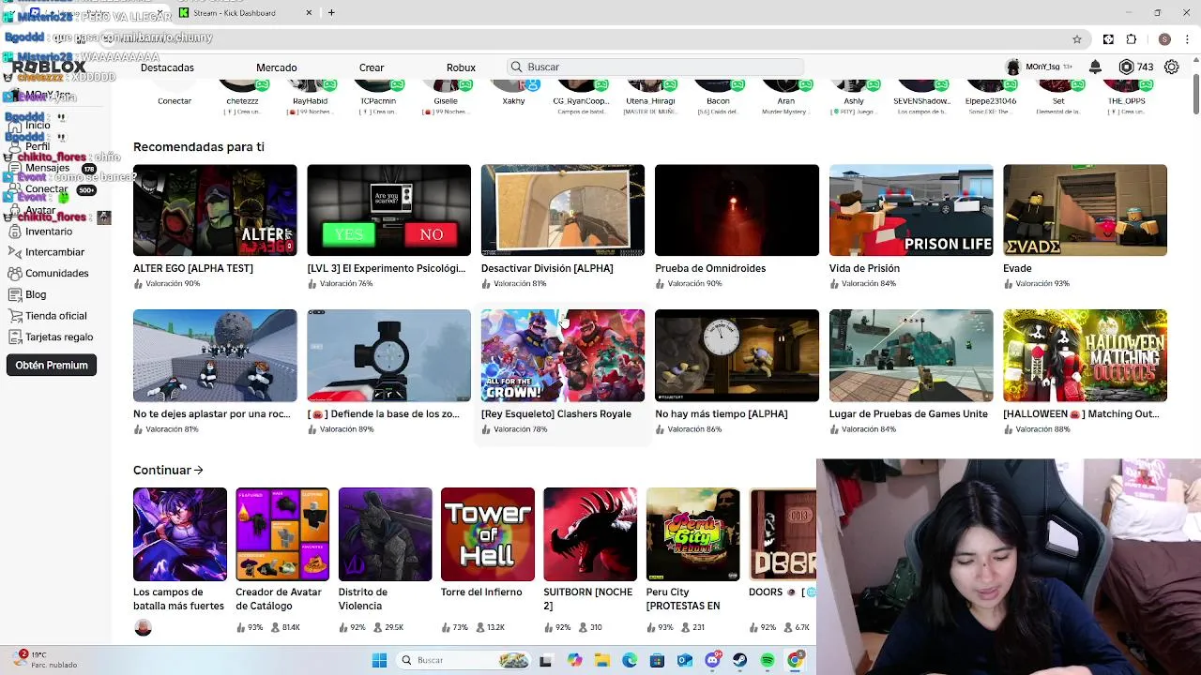Open the Evade game thumbnail
1201x675 pixels.
1085,210
